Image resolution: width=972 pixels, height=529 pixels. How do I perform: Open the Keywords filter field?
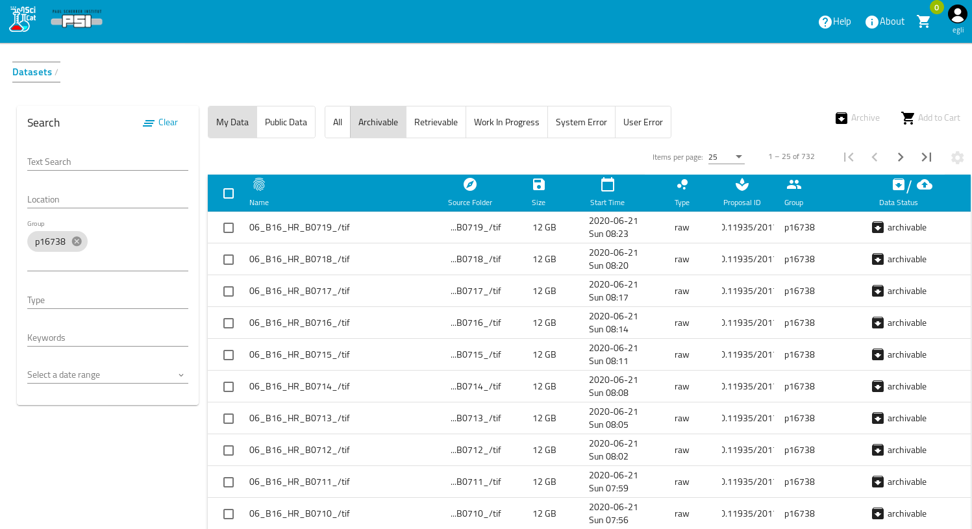[x=108, y=338]
